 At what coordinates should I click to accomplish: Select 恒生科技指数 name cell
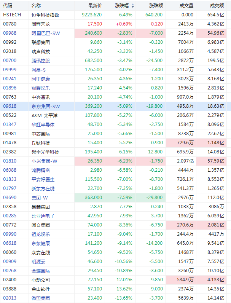[x=45, y=15]
